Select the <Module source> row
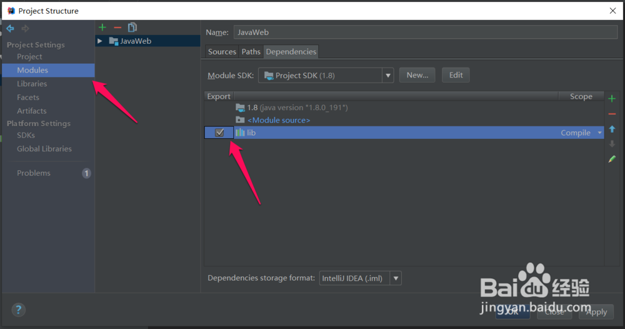This screenshot has width=625, height=329. click(x=404, y=120)
